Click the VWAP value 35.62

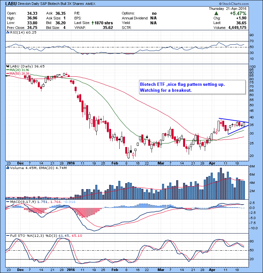point(107,28)
